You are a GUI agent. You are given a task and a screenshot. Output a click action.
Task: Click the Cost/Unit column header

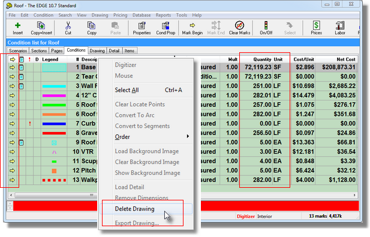pyautogui.click(x=303, y=59)
